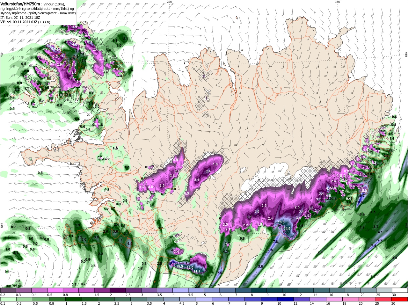Click the 5.6 value offshore in the southeast
Screen dimensions: 408x306
(x=260, y=266)
